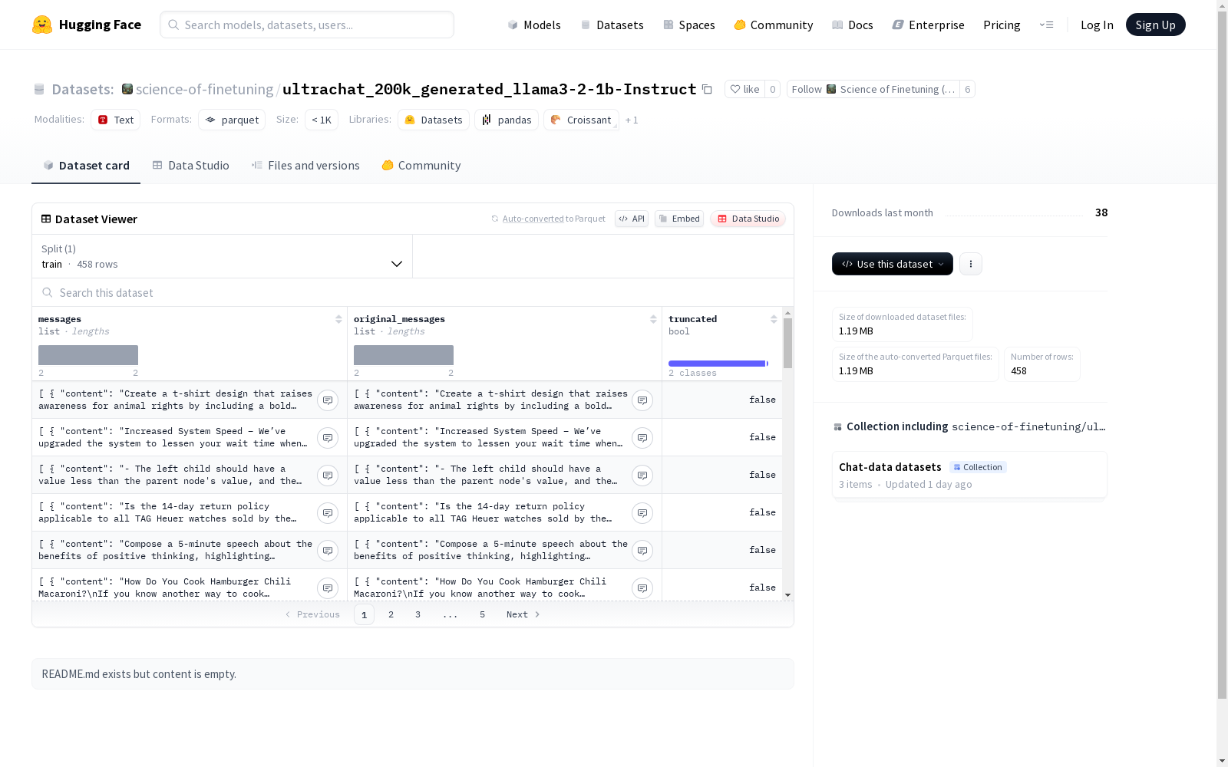Open messages conversation view for 5-minute speech row
Image resolution: width=1228 pixels, height=767 pixels.
click(328, 551)
